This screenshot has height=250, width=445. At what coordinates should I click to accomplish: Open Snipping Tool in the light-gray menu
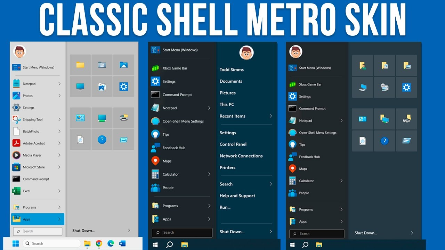[x=37, y=119]
